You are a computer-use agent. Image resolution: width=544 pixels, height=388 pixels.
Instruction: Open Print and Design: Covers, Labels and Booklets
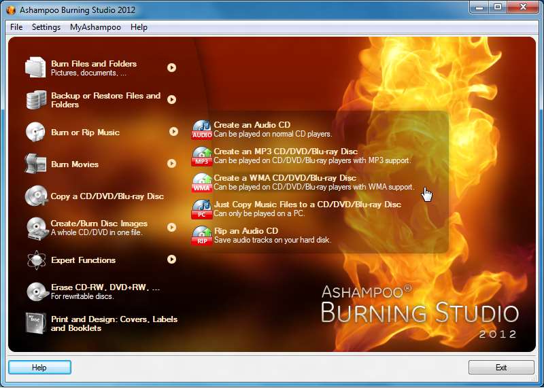pyautogui.click(x=114, y=323)
